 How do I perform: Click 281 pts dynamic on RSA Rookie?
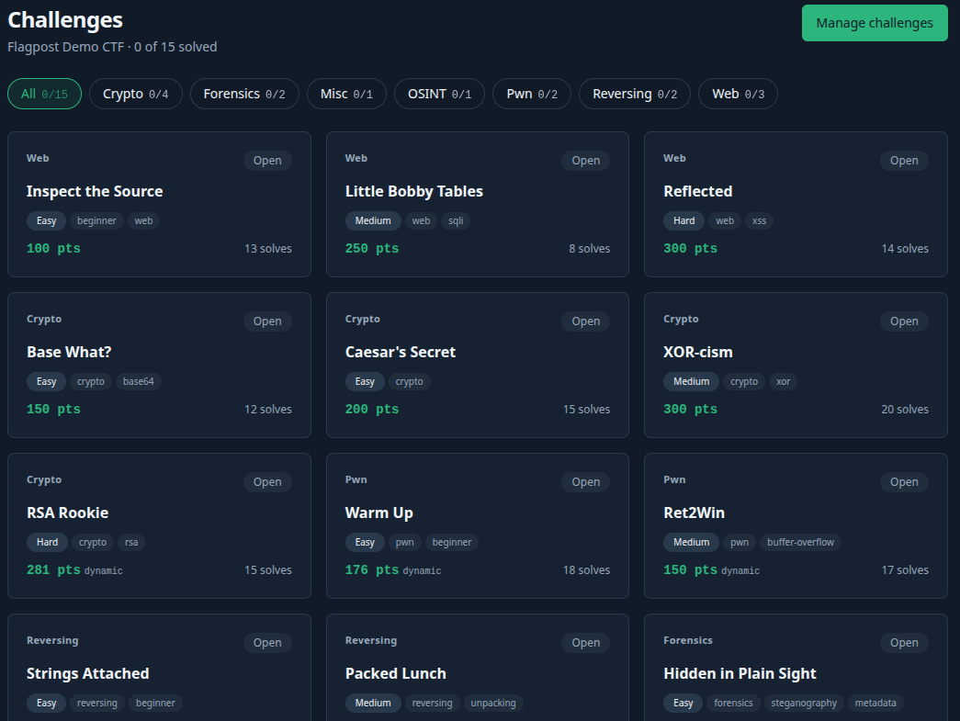tap(74, 569)
